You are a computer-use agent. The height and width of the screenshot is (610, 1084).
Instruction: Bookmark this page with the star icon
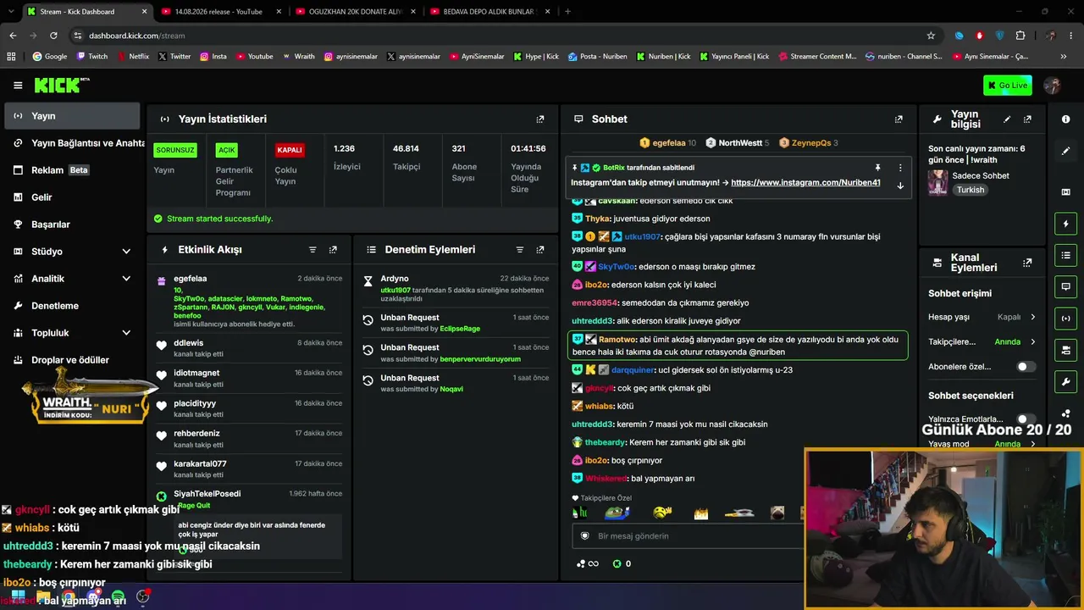[931, 36]
